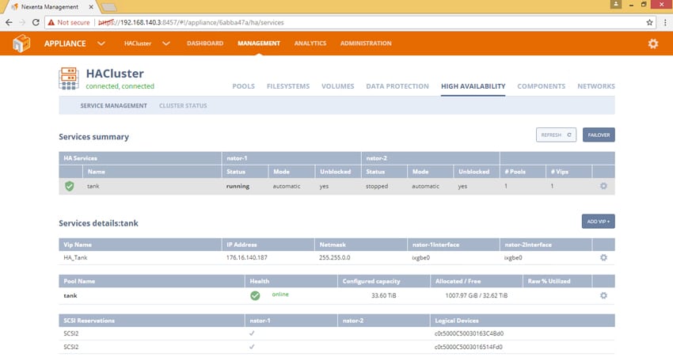Open a new browser tab
Screen dimensions: 673x357
(108, 7)
